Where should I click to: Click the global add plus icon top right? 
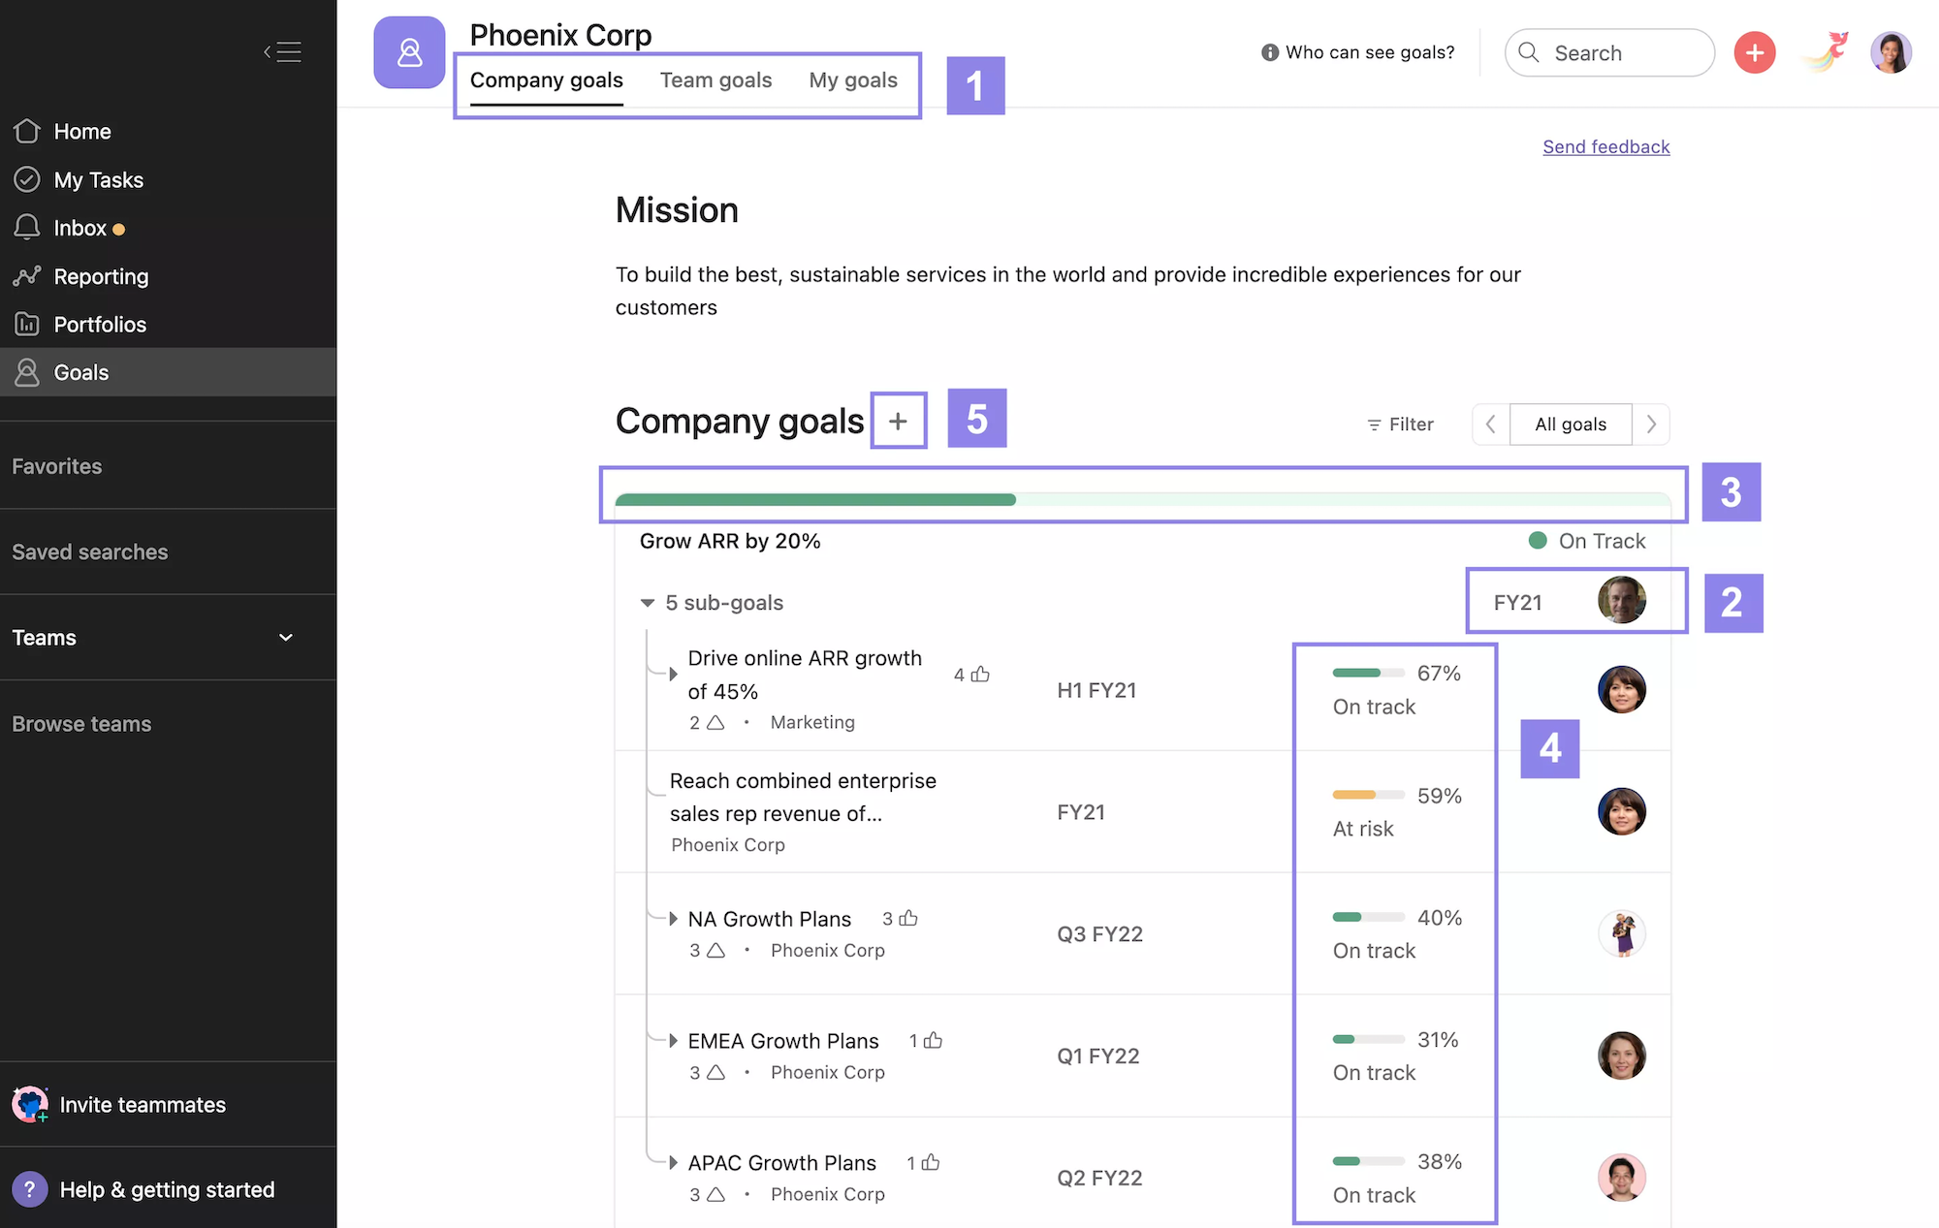[x=1755, y=50]
